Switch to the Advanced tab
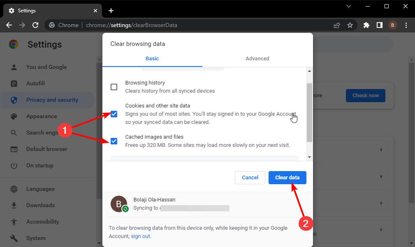 pyautogui.click(x=257, y=59)
